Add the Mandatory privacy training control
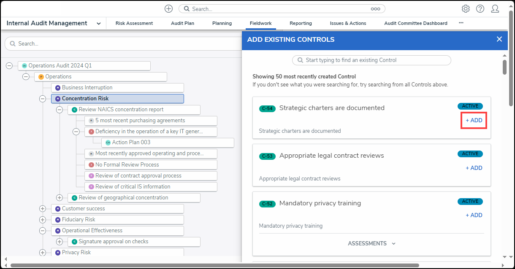The height and width of the screenshot is (269, 515). (x=474, y=215)
